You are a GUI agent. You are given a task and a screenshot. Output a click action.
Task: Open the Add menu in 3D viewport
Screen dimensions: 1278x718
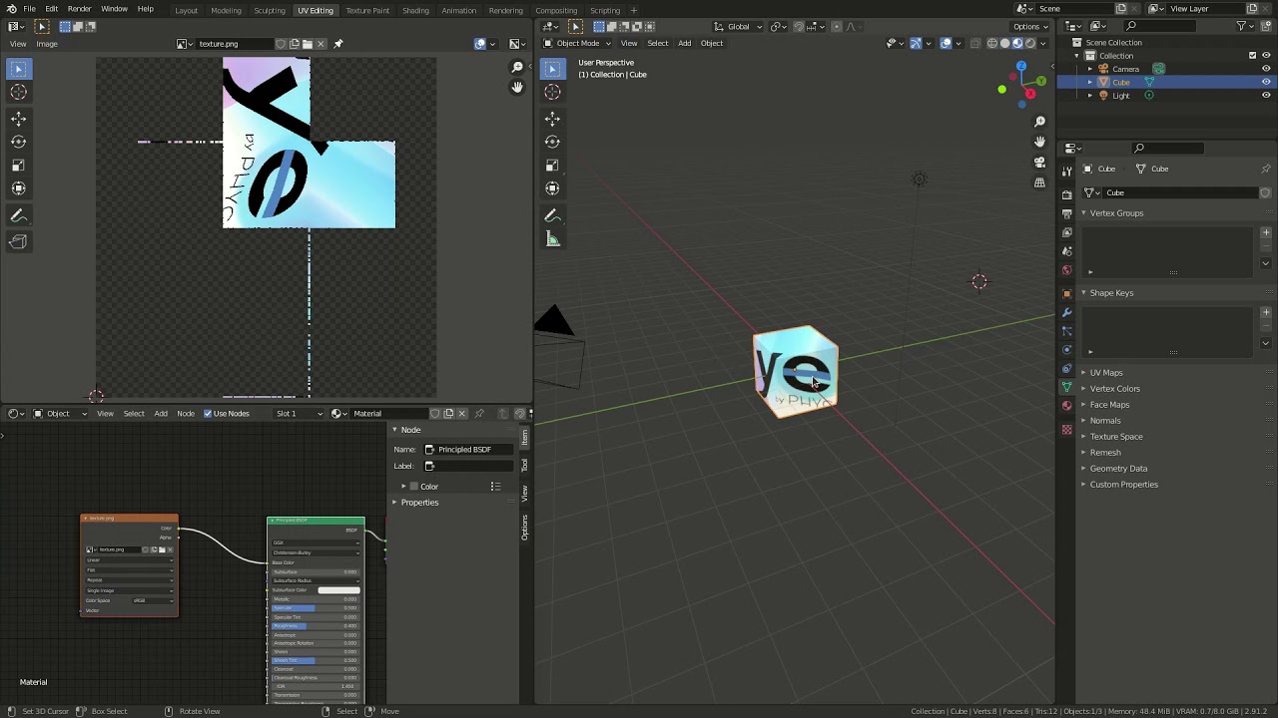click(x=684, y=43)
